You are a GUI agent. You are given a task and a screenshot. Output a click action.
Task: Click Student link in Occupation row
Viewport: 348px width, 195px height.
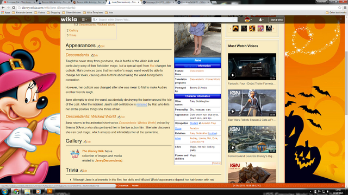(x=194, y=123)
